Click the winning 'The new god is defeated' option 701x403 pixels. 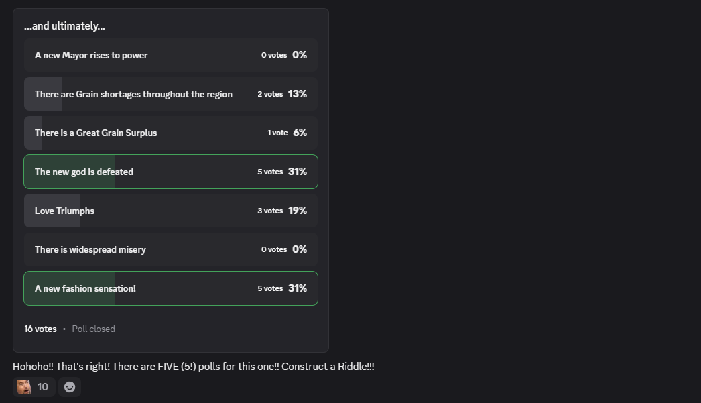pos(84,172)
